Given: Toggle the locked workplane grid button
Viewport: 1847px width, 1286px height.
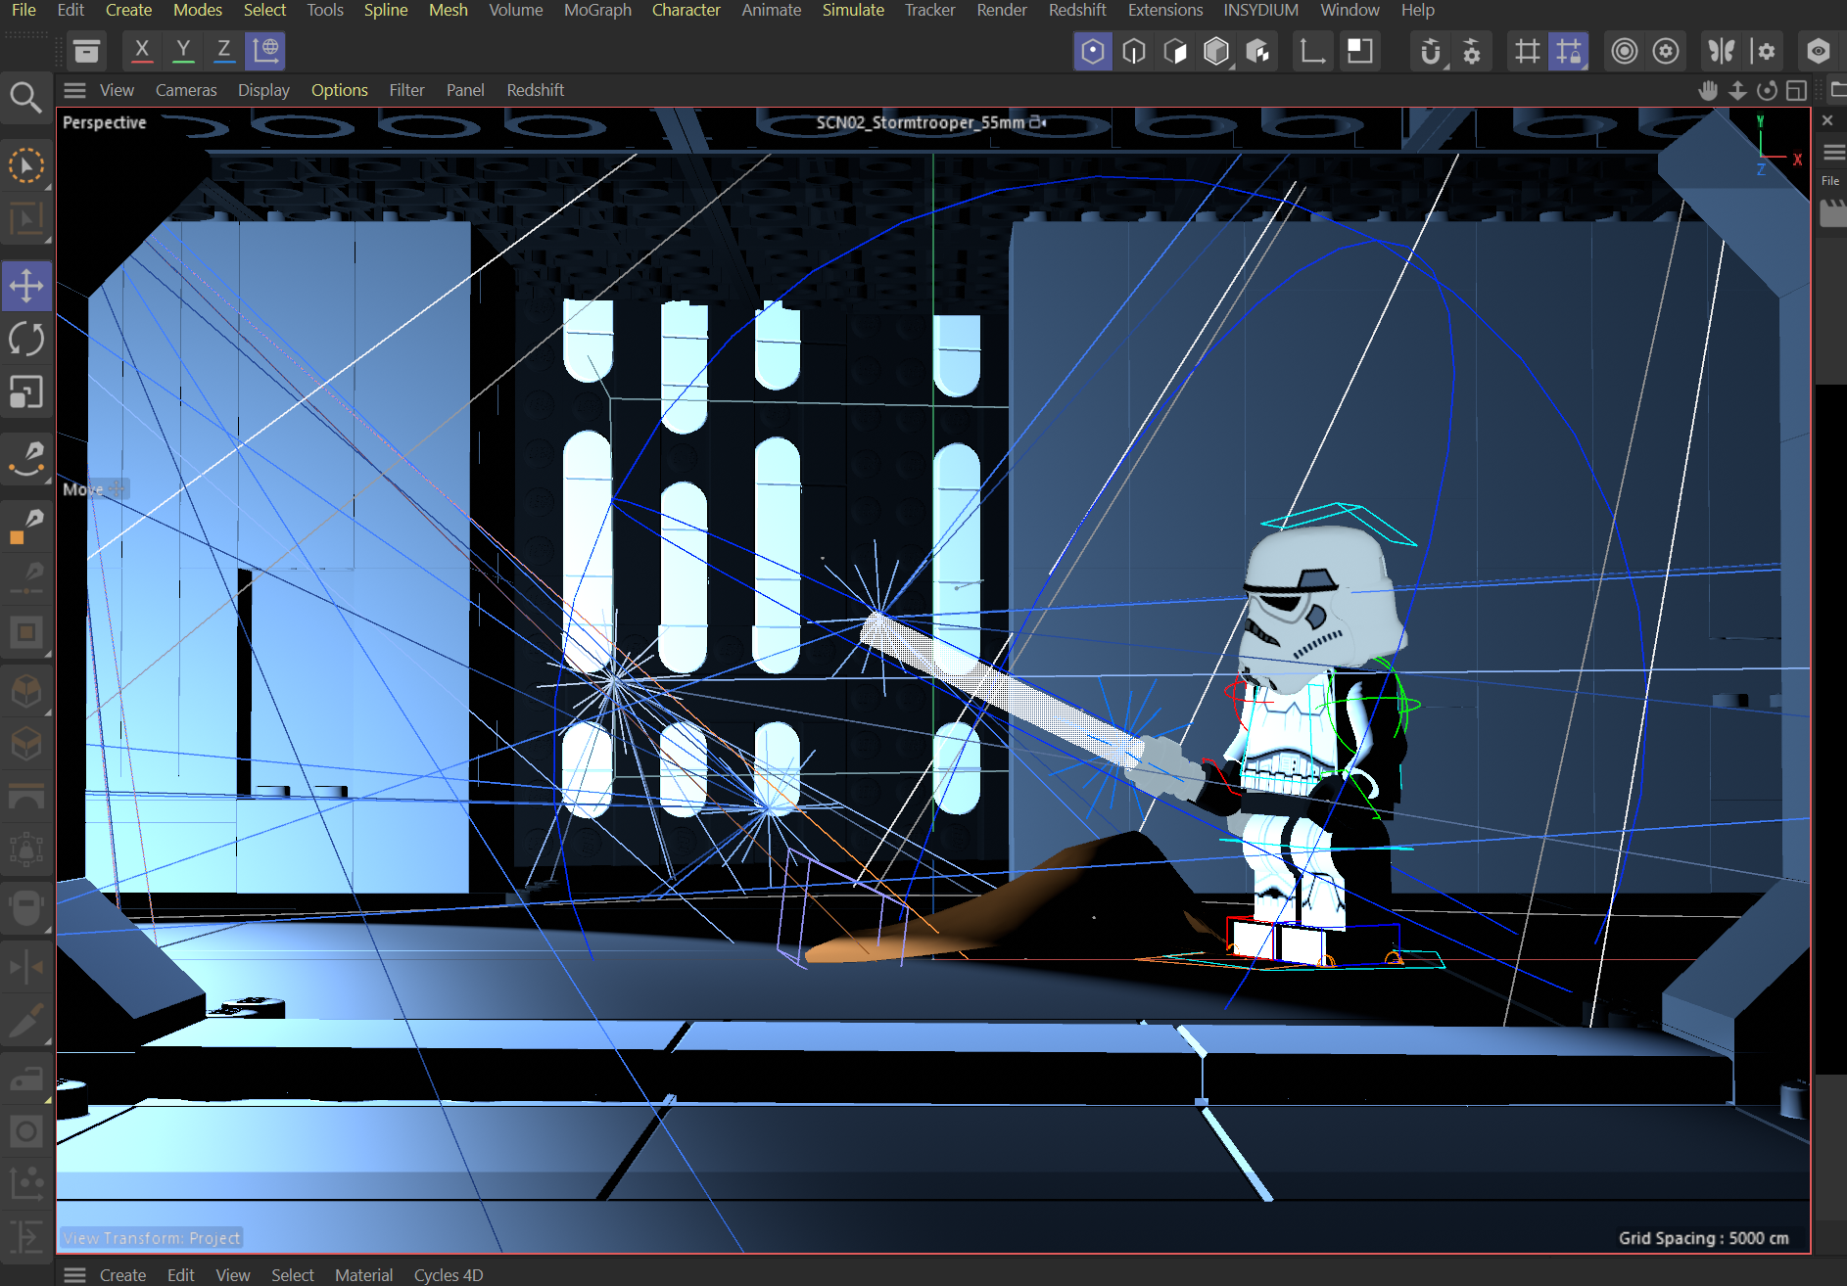Looking at the screenshot, I should 1569,51.
